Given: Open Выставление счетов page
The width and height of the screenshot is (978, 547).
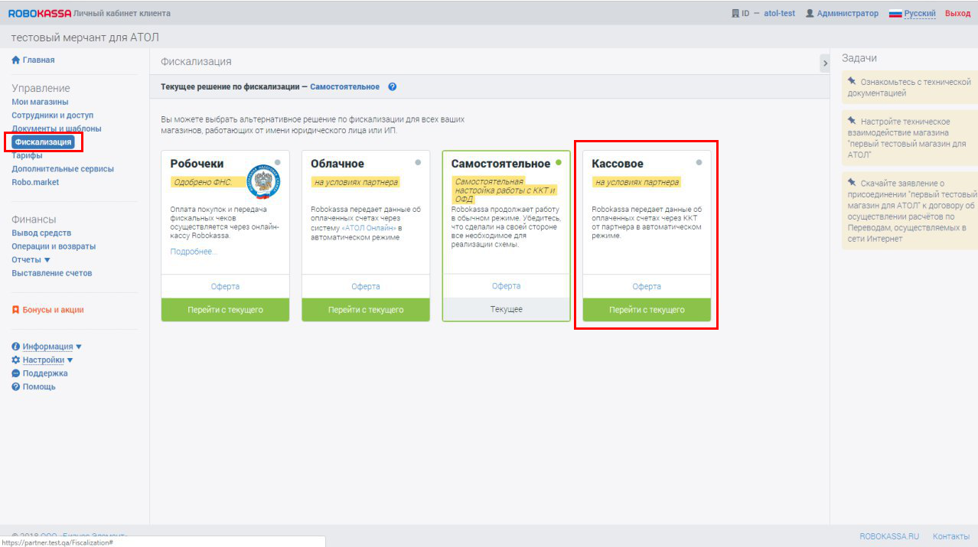Looking at the screenshot, I should (51, 273).
